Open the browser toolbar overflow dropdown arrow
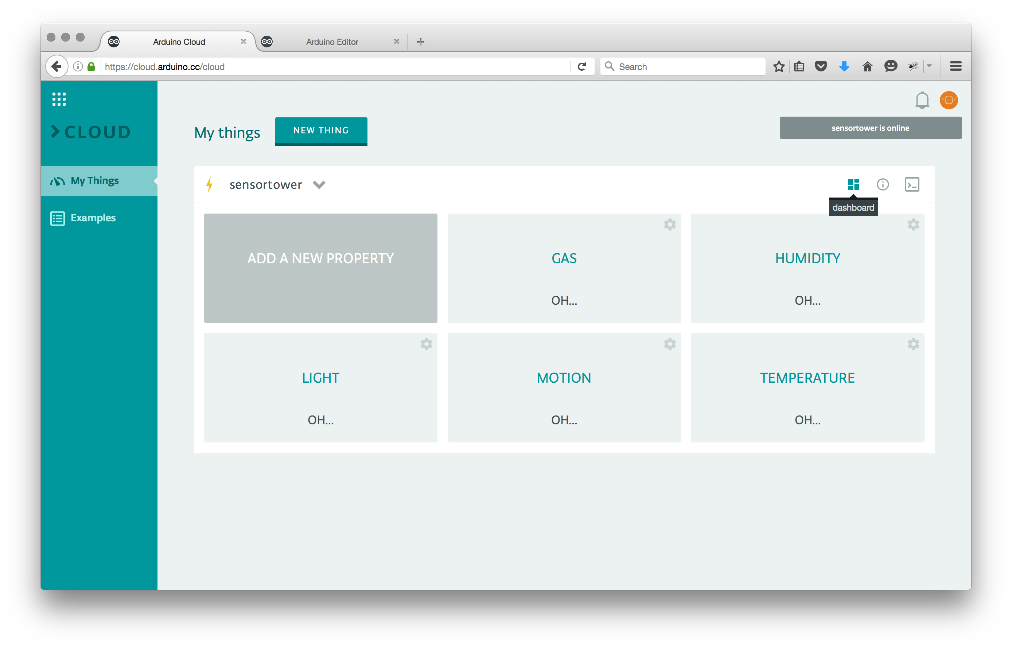The image size is (1012, 648). coord(929,66)
